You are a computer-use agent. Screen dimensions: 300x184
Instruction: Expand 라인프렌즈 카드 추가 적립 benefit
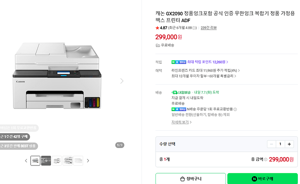(206, 71)
